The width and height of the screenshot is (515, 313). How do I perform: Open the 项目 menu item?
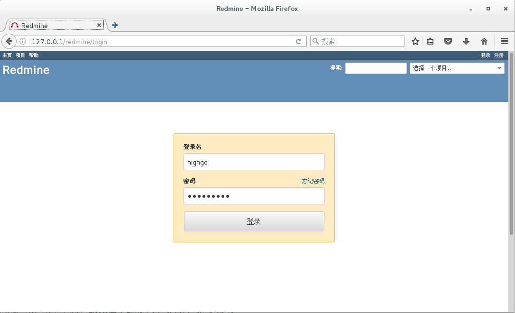[x=19, y=55]
